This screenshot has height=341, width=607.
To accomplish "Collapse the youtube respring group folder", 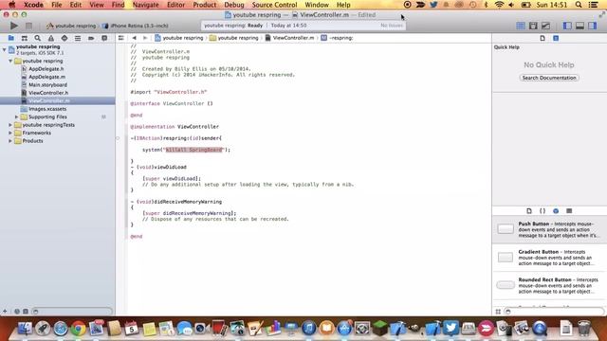I will click(10, 61).
